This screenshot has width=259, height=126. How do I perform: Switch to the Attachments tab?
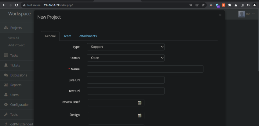[x=88, y=36]
